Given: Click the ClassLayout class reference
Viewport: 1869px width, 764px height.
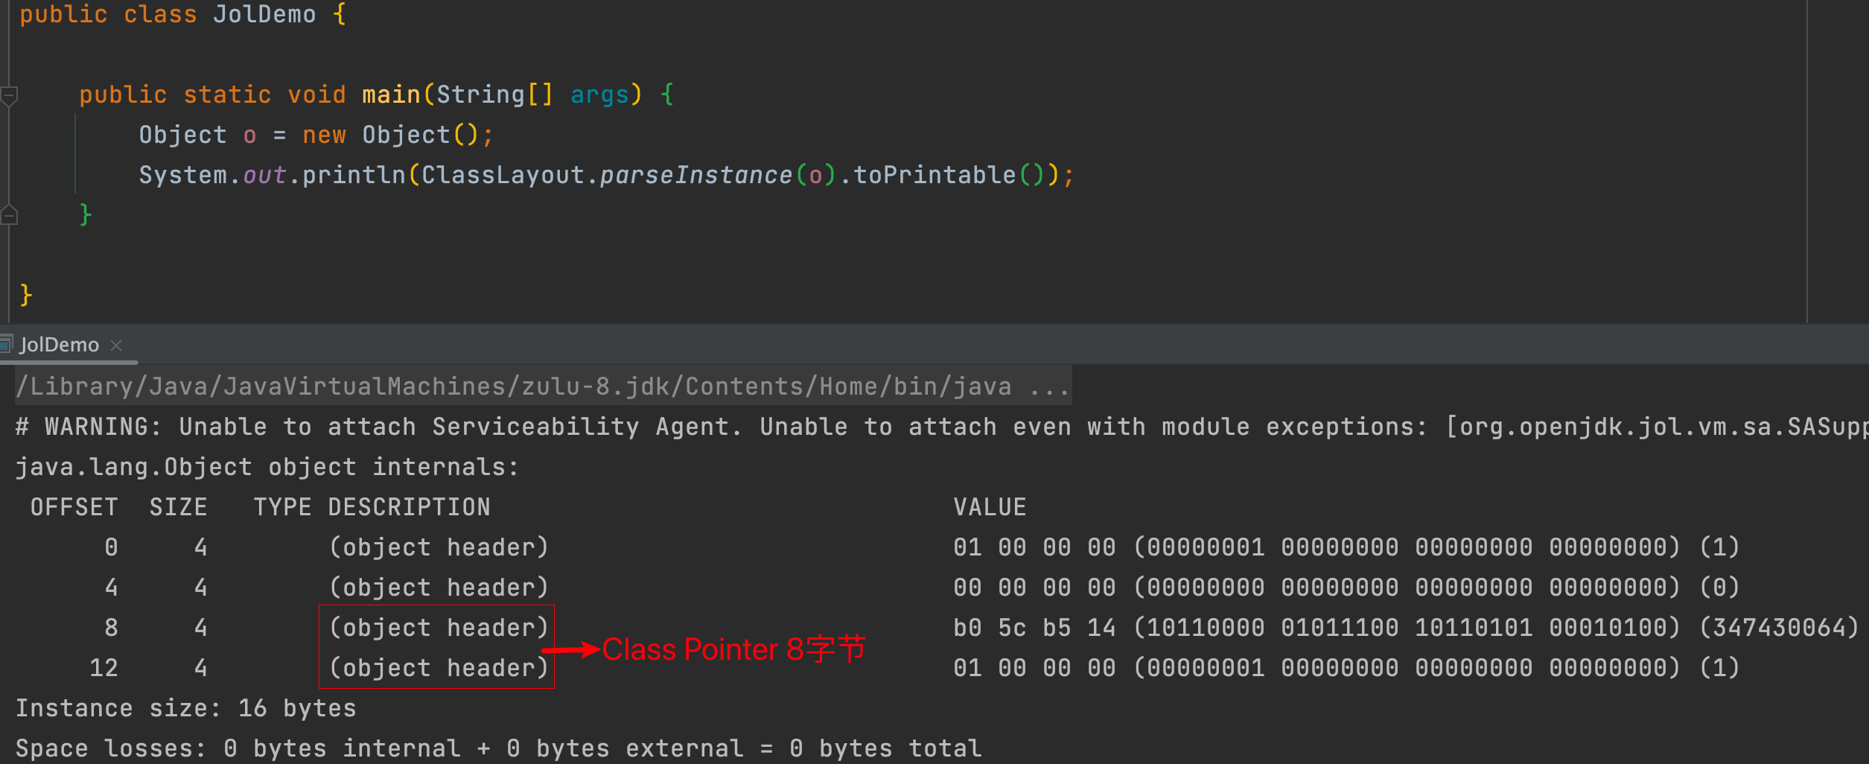Looking at the screenshot, I should click(503, 175).
